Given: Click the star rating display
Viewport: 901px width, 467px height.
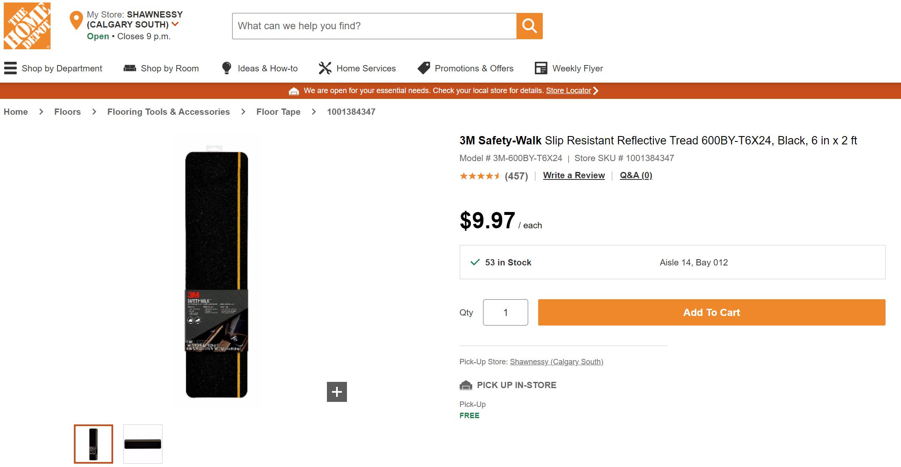Looking at the screenshot, I should click(480, 176).
